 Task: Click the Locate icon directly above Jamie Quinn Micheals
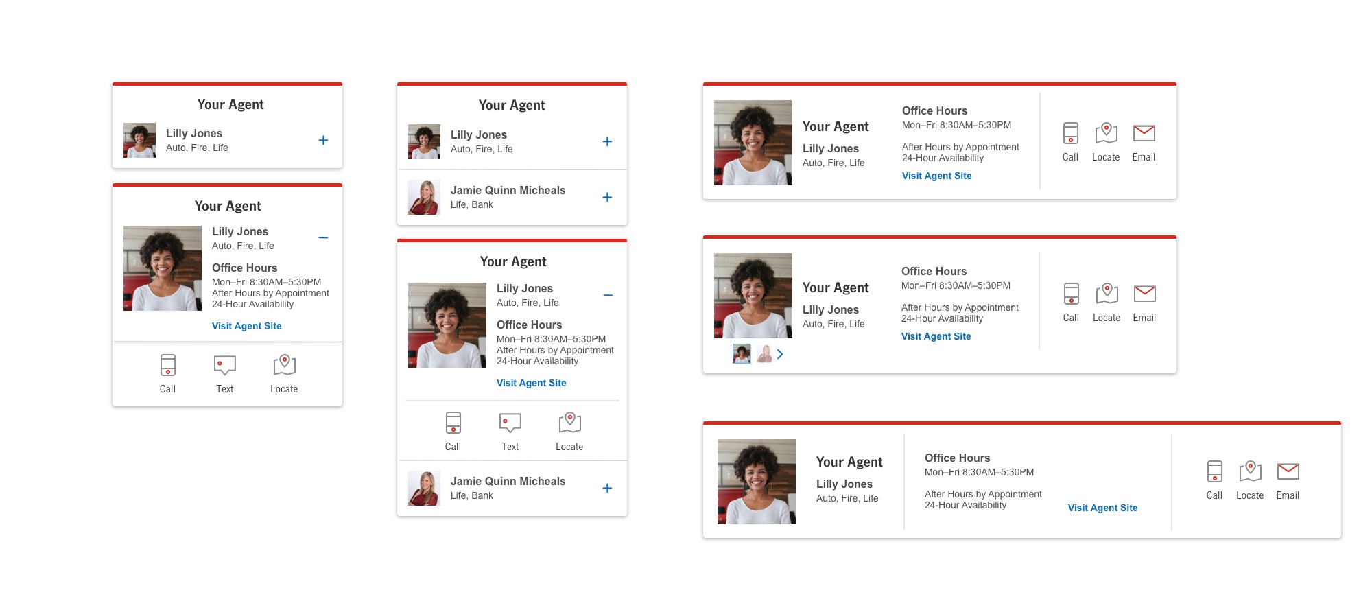coord(569,423)
